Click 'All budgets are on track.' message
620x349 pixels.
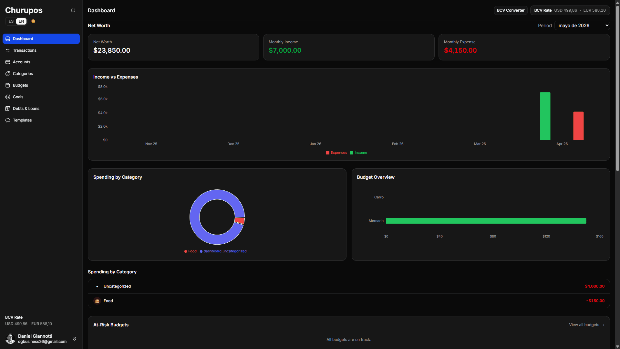pos(349,340)
